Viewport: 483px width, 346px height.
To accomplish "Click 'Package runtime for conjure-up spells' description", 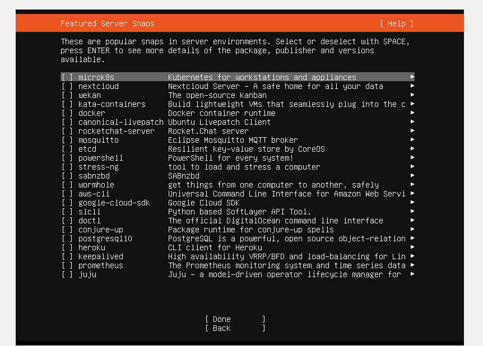I will [250, 230].
